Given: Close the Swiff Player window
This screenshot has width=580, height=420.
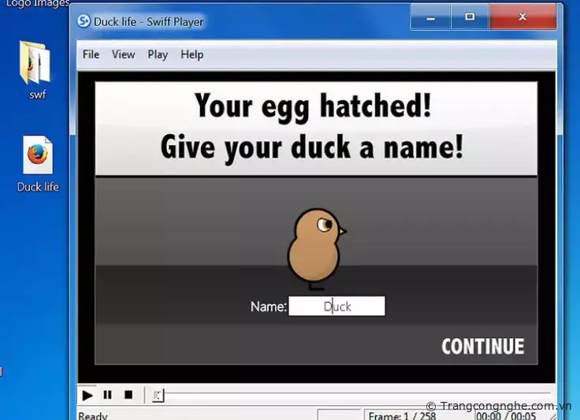Looking at the screenshot, I should coord(522,17).
